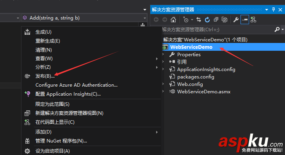
Task: Click the lightbulb icon beside Application Insights
Action: [27, 94]
